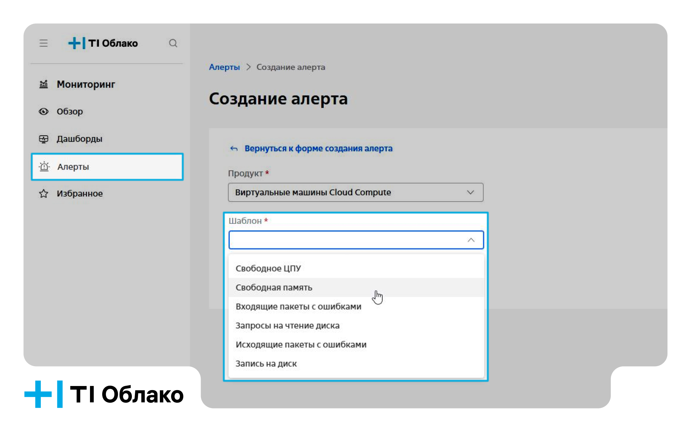
Task: Click the Алерты breadcrumb link
Action: point(224,67)
